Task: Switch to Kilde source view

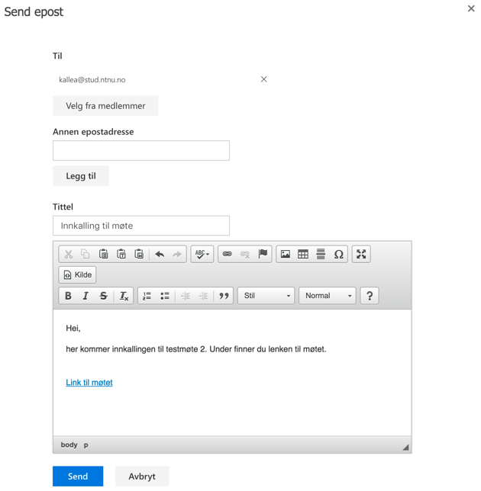Action: coord(77,274)
